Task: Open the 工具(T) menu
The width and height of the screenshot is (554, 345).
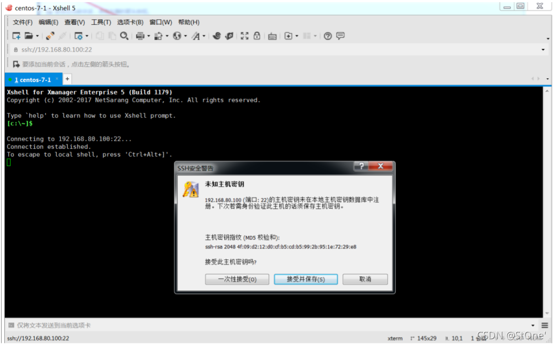Action: click(x=101, y=22)
